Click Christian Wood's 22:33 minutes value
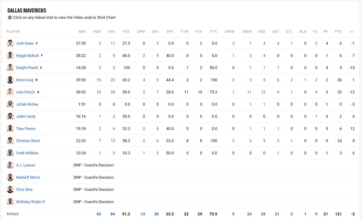 click(81, 141)
